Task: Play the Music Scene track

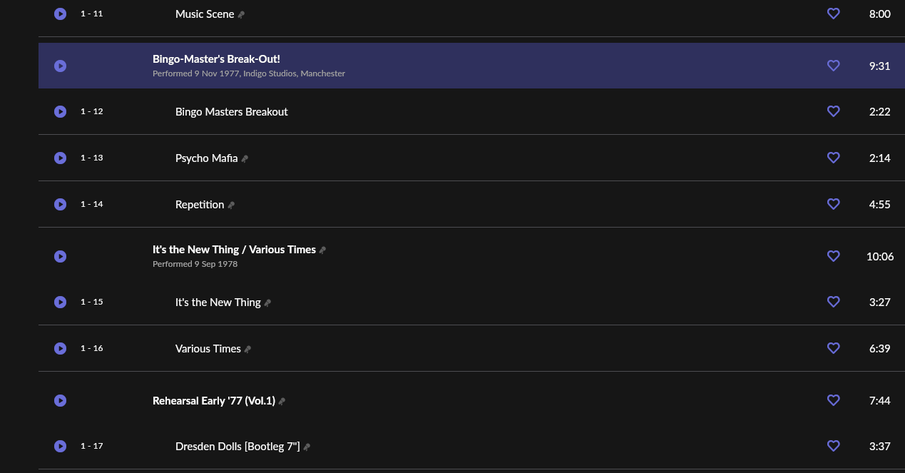Action: tap(61, 14)
